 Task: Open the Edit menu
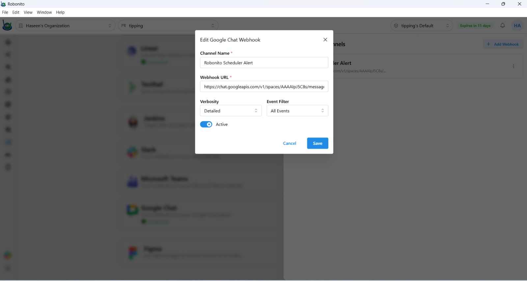click(x=16, y=12)
